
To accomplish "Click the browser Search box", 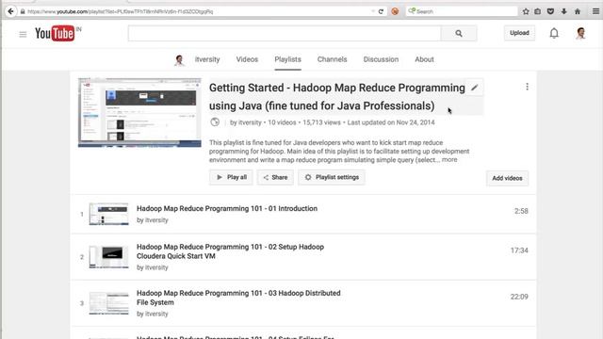I will (x=462, y=11).
